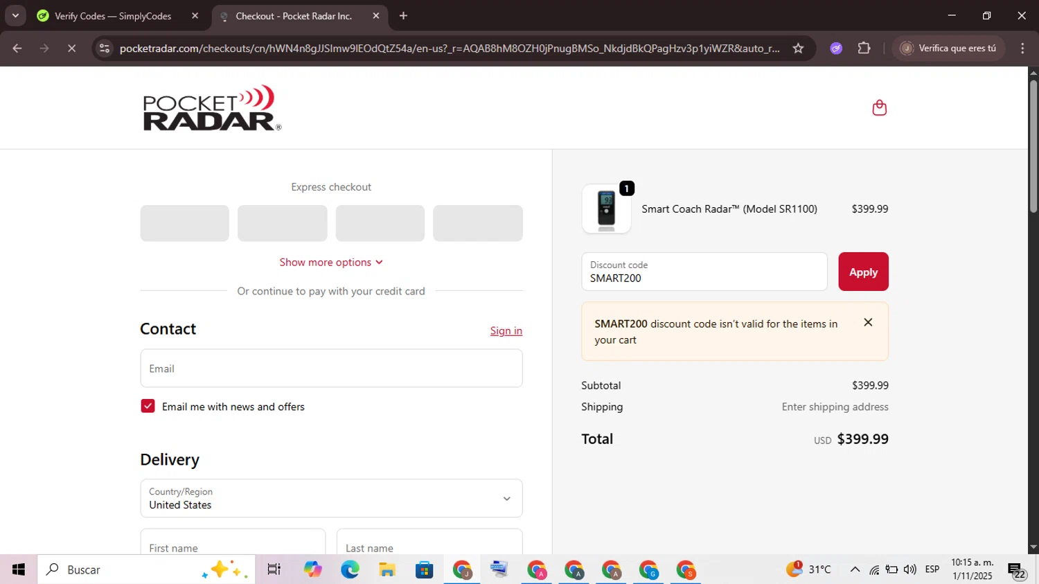This screenshot has width=1039, height=584.
Task: Open Microsoft Store from the taskbar
Action: pyautogui.click(x=425, y=569)
